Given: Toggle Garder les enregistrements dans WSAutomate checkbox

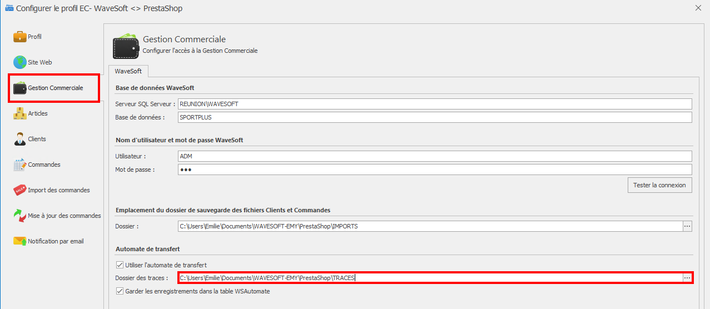Looking at the screenshot, I should pyautogui.click(x=120, y=291).
